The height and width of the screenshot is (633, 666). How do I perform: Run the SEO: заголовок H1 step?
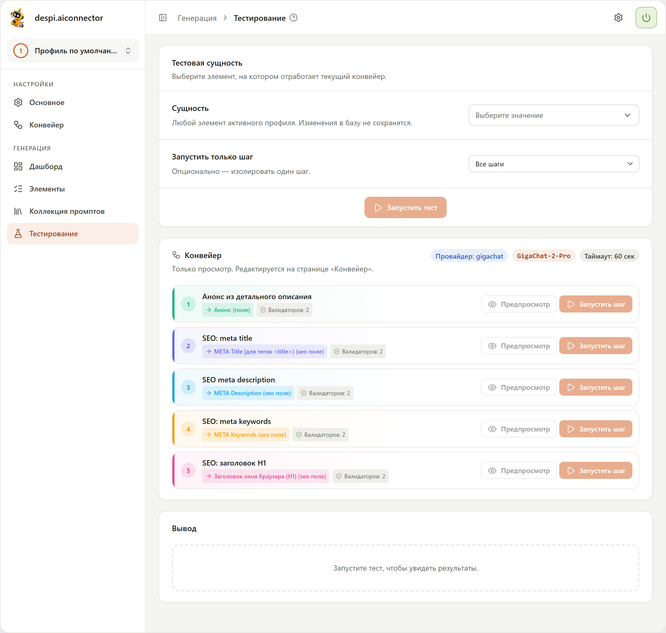click(596, 471)
